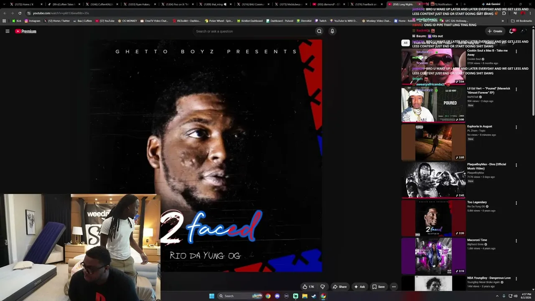Expand the system tray hidden icons
Screen dimensions: 535x301
click(x=497, y=296)
